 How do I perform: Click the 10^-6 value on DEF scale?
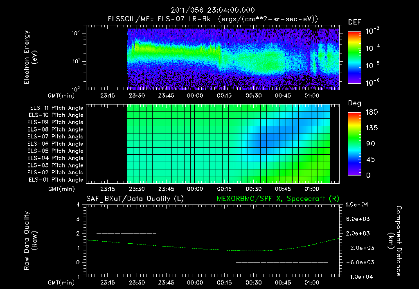(x=372, y=82)
